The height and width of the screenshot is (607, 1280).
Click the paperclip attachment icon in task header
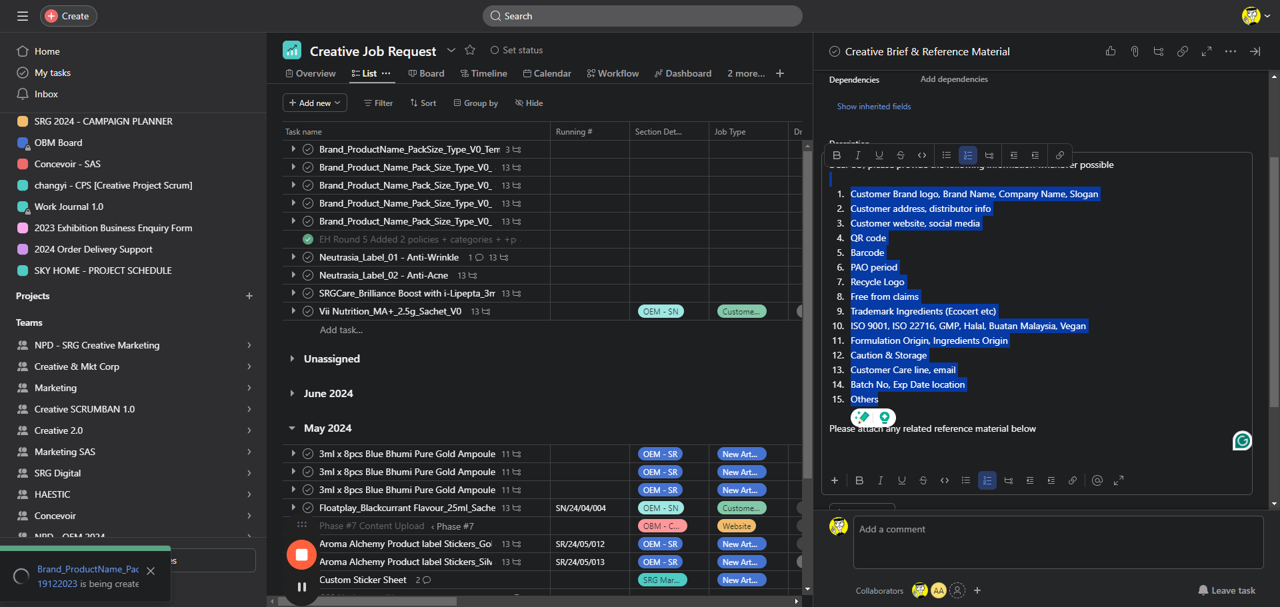[x=1135, y=51]
